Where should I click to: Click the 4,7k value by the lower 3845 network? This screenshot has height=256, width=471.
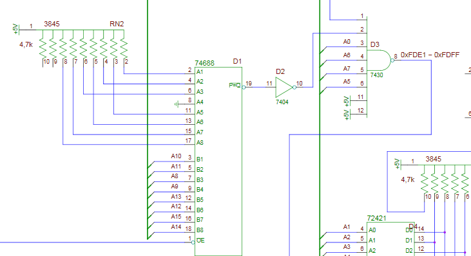click(x=408, y=180)
